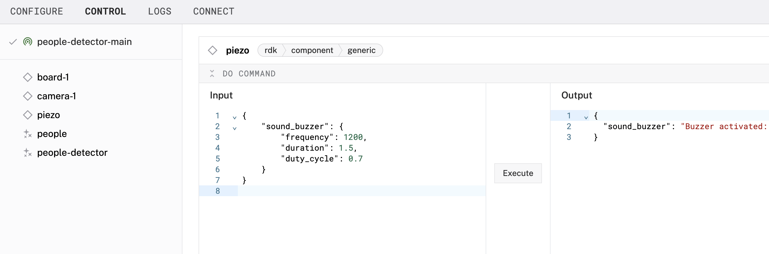Select camera-1 in the sidebar
Viewport: 769px width, 254px height.
[57, 96]
